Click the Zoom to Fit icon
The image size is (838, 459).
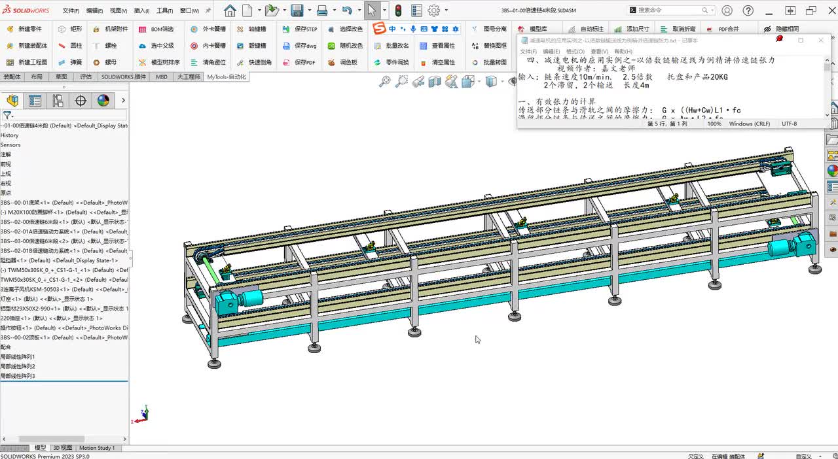(x=385, y=81)
